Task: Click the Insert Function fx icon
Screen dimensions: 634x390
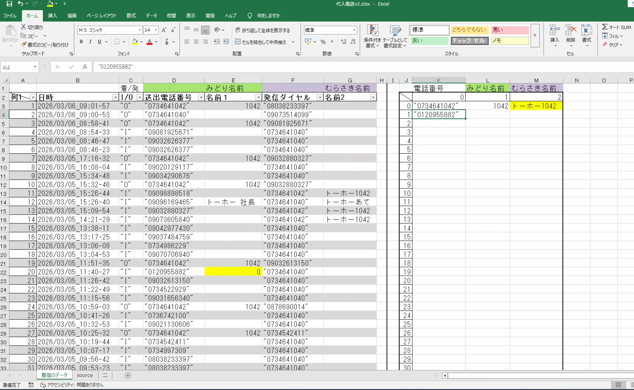Action: point(85,67)
